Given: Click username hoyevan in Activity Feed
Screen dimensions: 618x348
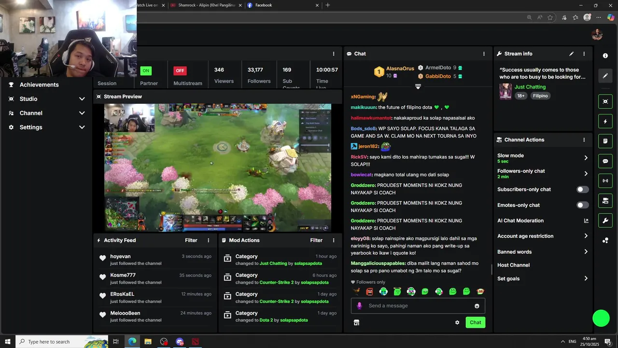Looking at the screenshot, I should pos(120,257).
